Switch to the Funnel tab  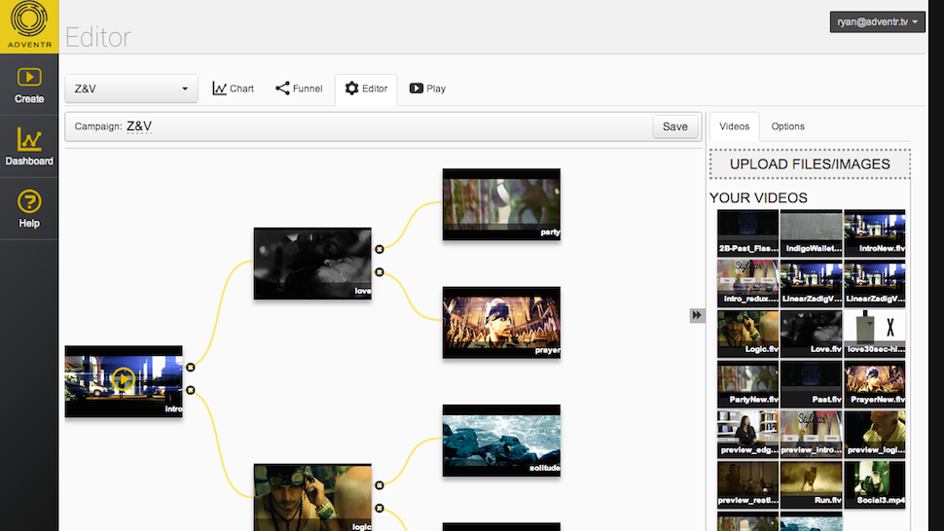pos(299,88)
